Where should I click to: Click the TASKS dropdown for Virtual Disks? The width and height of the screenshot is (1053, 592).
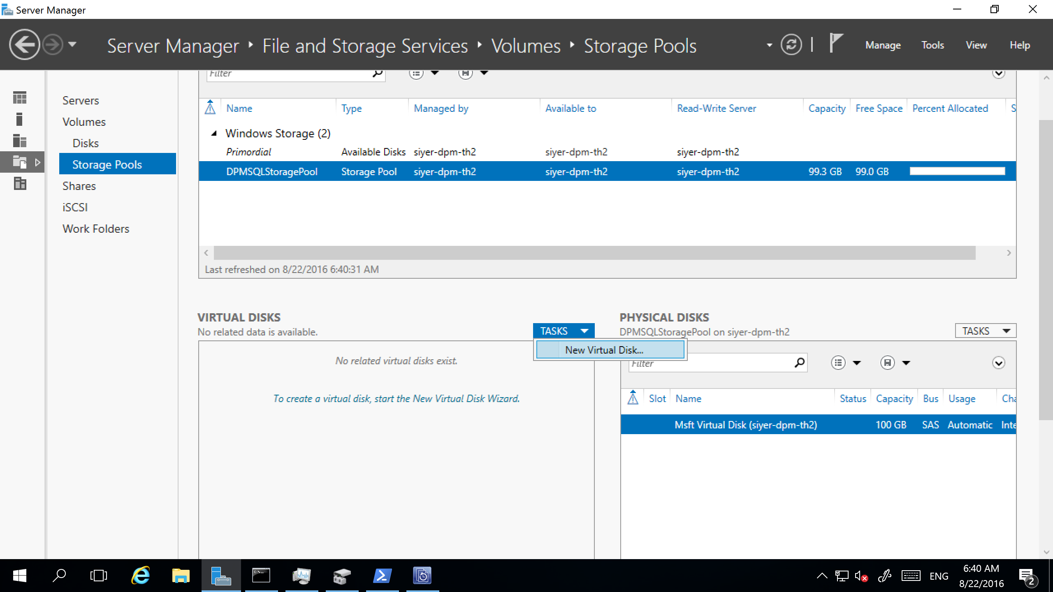tap(564, 331)
